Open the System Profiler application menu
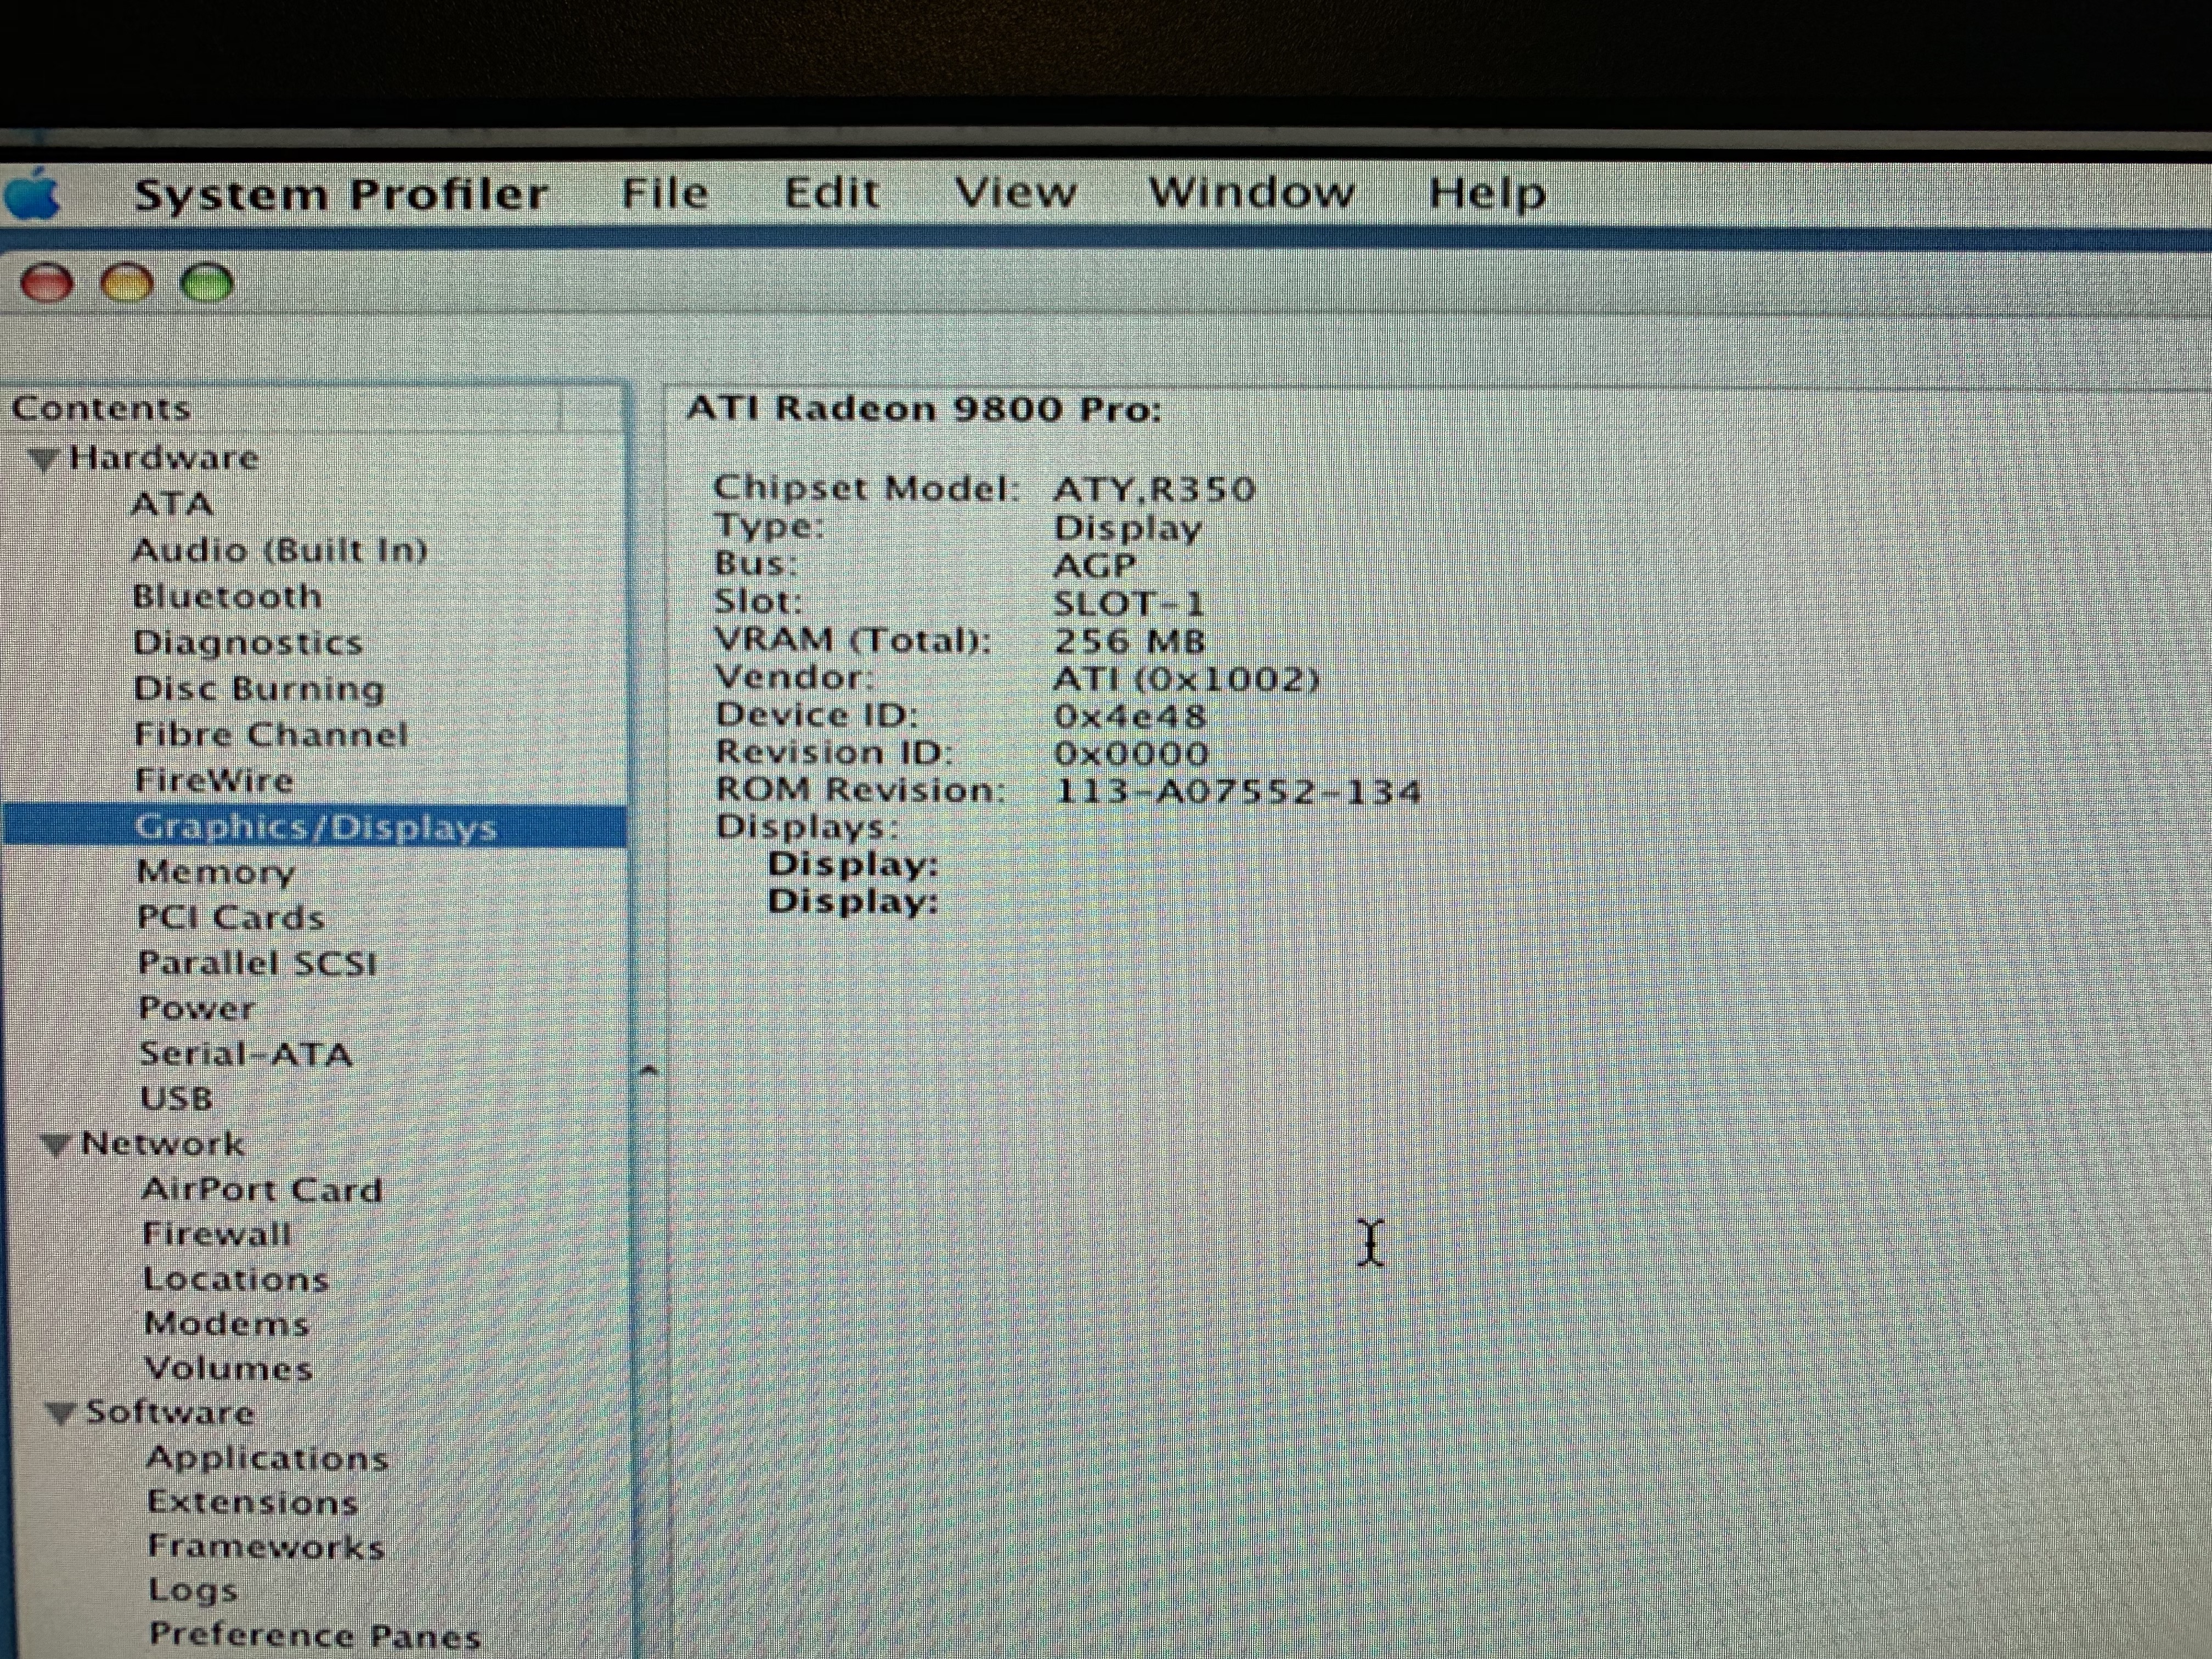The image size is (2212, 1659). [341, 194]
